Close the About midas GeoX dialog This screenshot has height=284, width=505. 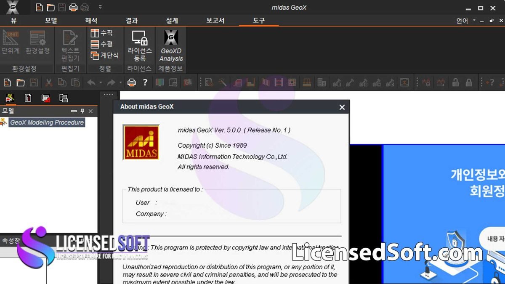(x=342, y=107)
